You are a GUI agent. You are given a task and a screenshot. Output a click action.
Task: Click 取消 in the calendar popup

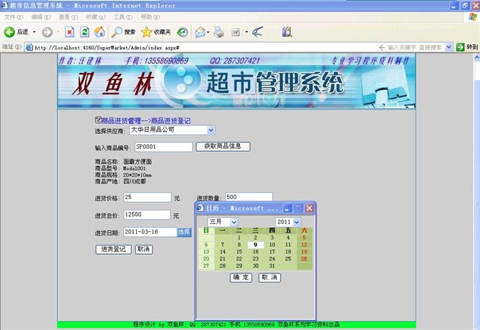click(x=269, y=278)
